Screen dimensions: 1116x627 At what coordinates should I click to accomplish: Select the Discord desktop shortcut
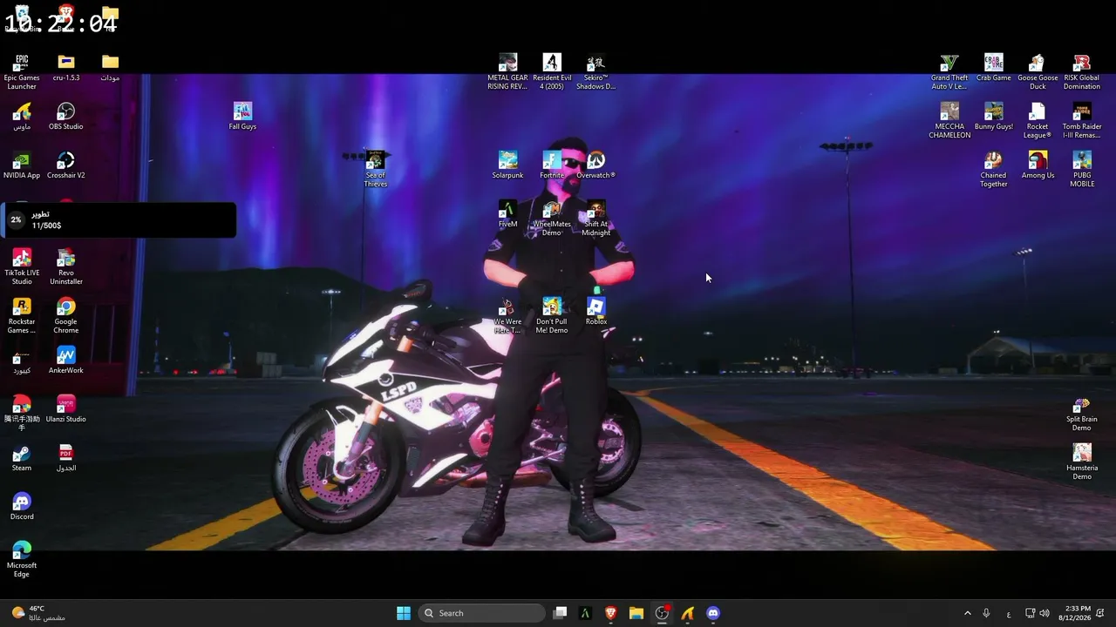[x=22, y=507]
